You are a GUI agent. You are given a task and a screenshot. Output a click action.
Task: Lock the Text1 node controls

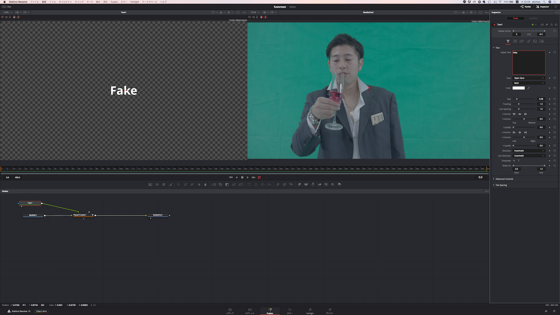551,25
